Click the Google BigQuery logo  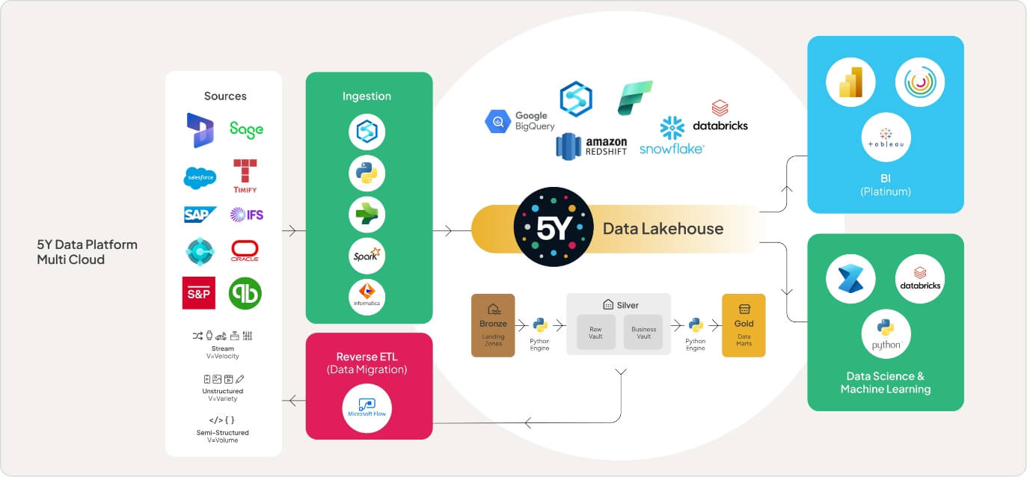[x=520, y=121]
